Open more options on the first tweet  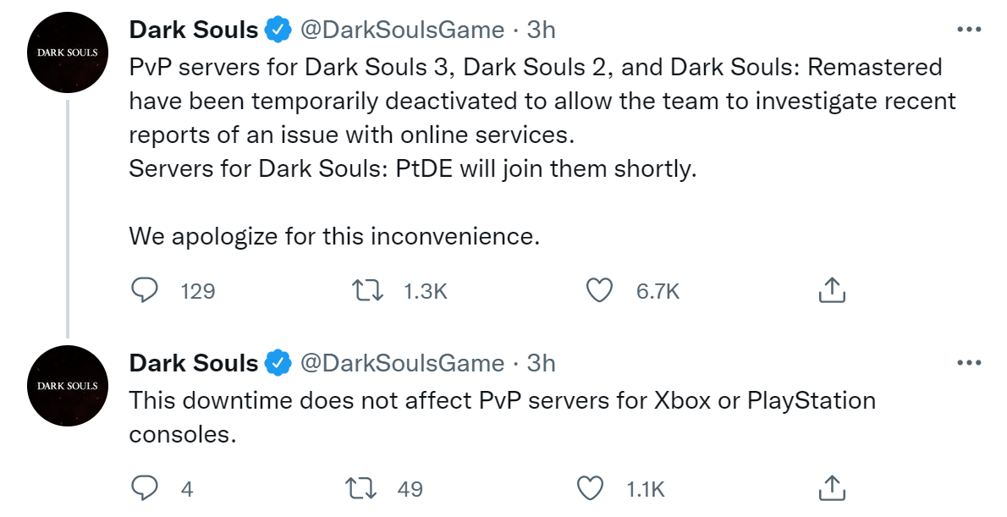tap(968, 30)
